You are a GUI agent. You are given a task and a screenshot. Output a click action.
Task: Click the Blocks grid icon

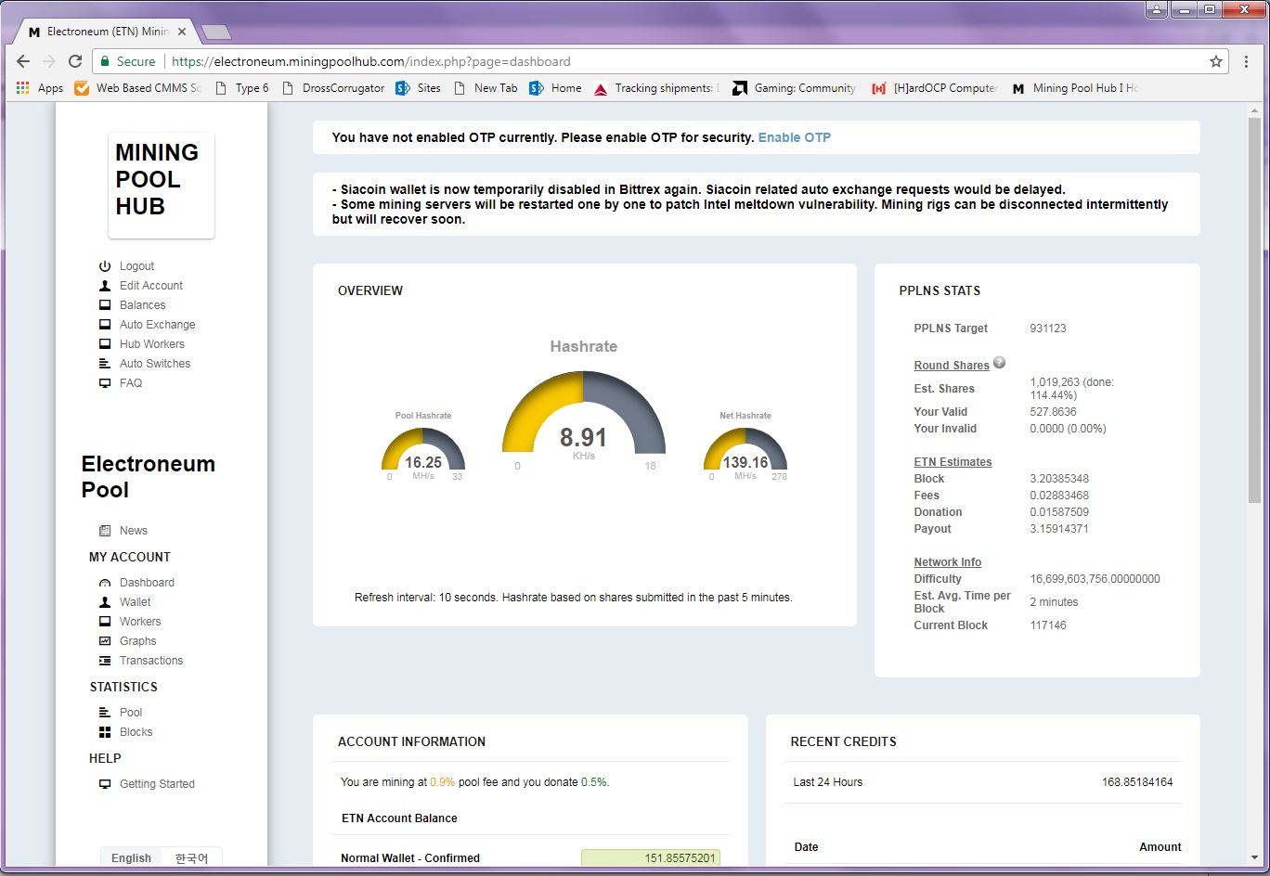[x=105, y=732]
